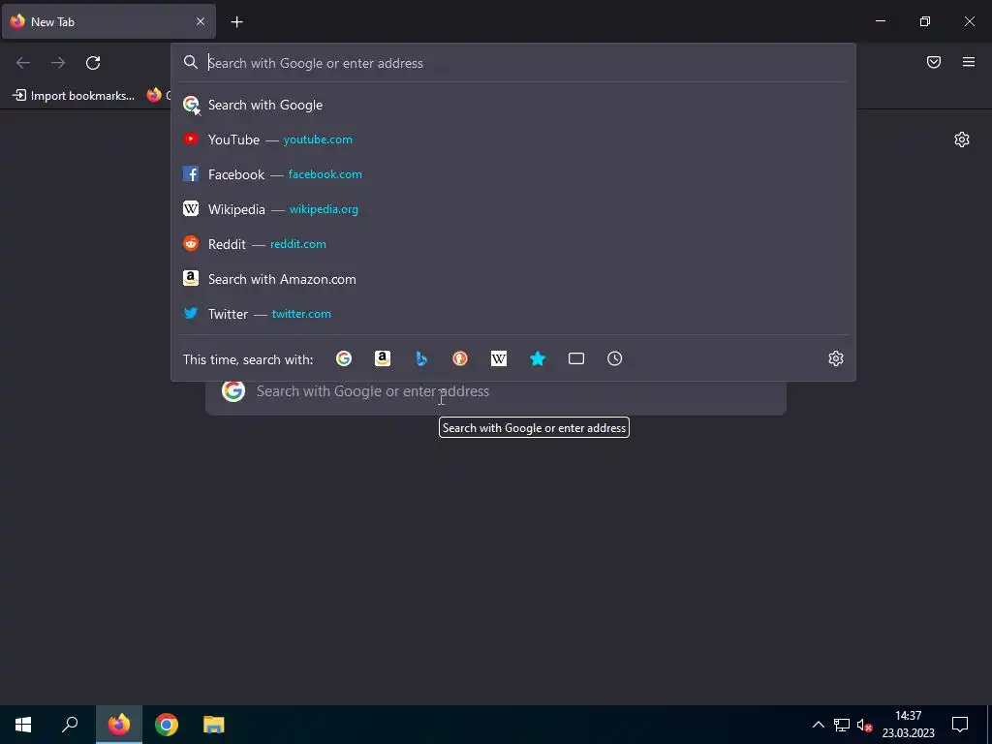The image size is (992, 744).
Task: Click the network status tray icon
Action: pyautogui.click(x=842, y=725)
